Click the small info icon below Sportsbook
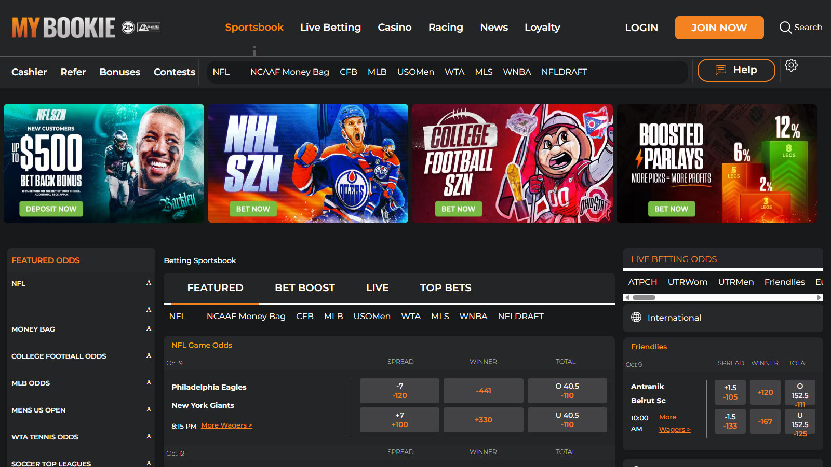831x467 pixels. [254, 50]
